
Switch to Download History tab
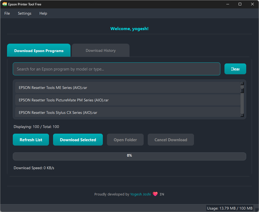(x=101, y=50)
